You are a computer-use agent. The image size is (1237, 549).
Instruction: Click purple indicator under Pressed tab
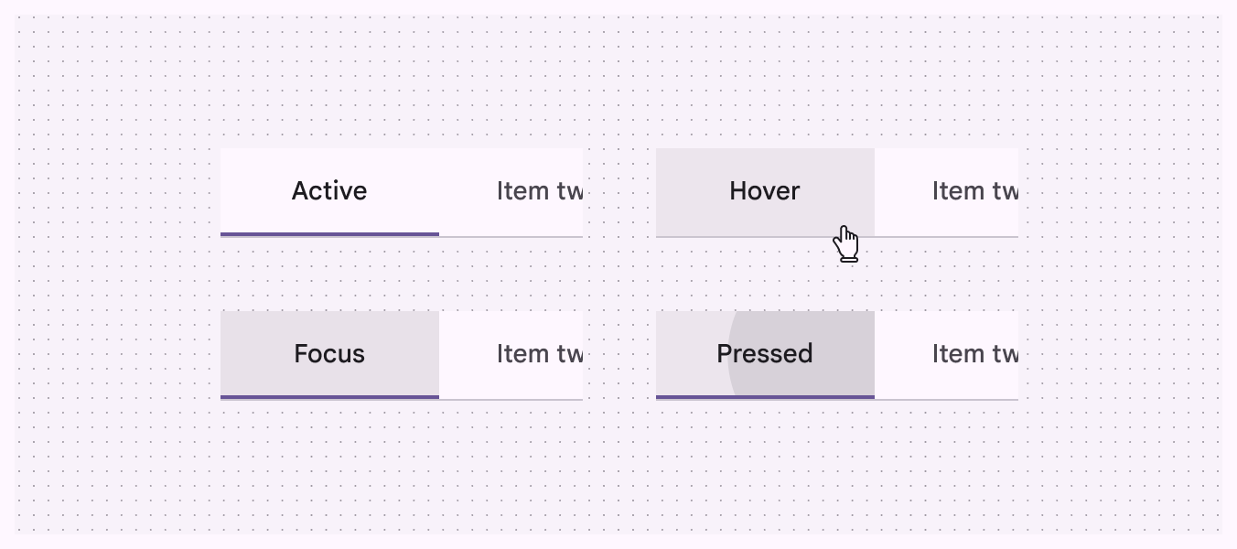click(x=765, y=397)
